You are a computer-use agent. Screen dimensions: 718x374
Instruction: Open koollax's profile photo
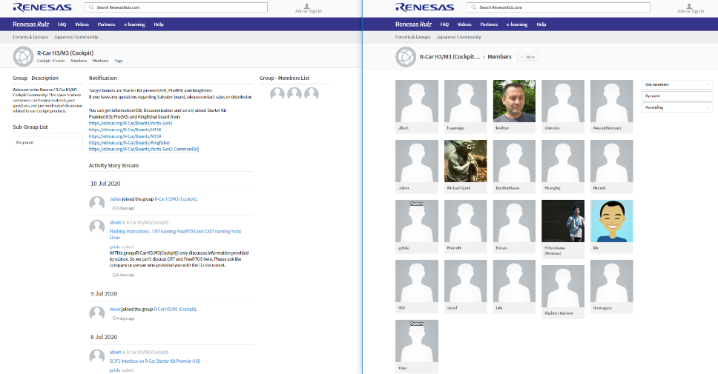coord(514,100)
